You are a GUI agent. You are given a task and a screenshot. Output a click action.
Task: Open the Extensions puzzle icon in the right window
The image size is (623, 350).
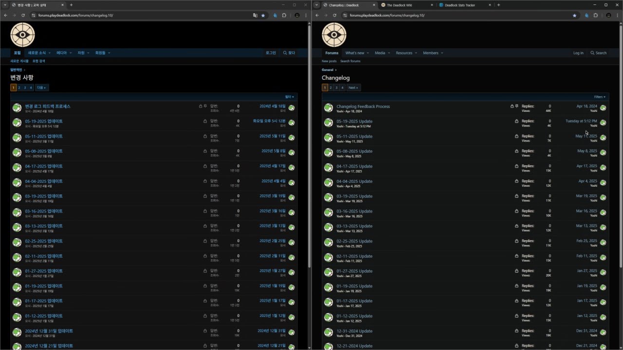click(595, 16)
